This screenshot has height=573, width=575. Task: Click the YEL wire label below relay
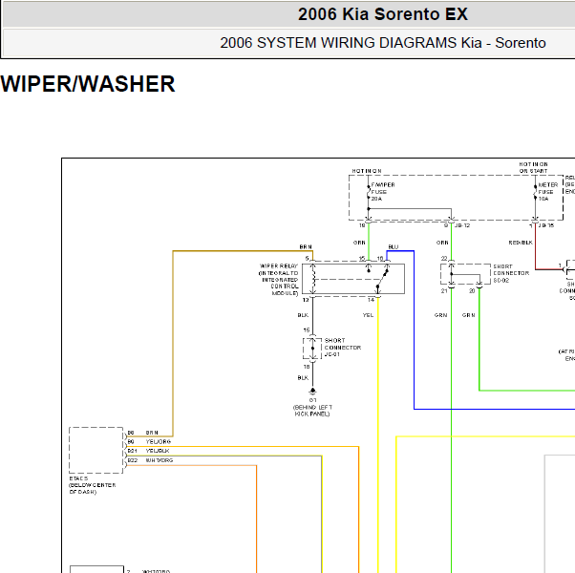pyautogui.click(x=368, y=315)
